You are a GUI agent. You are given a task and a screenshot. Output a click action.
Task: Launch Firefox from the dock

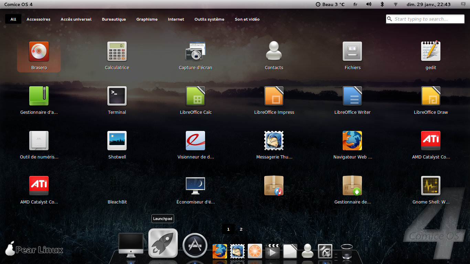coord(220,251)
